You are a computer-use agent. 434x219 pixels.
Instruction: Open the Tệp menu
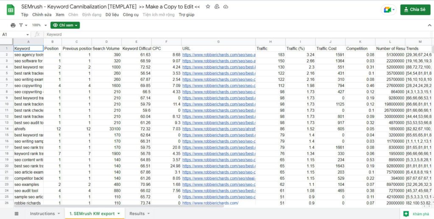click(x=25, y=15)
